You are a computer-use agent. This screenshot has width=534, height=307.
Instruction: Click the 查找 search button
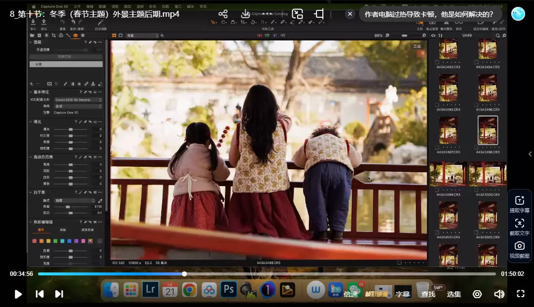428,294
